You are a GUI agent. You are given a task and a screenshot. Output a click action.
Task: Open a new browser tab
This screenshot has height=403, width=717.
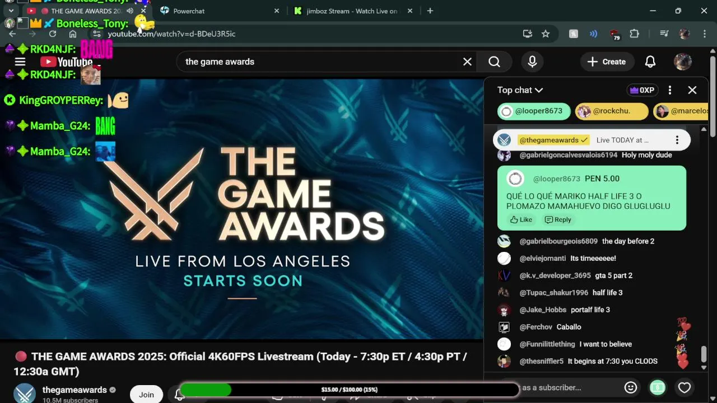tap(430, 11)
